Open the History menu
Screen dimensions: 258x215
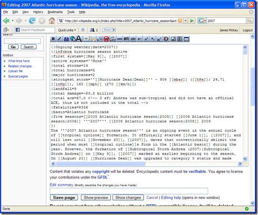tap(38, 12)
